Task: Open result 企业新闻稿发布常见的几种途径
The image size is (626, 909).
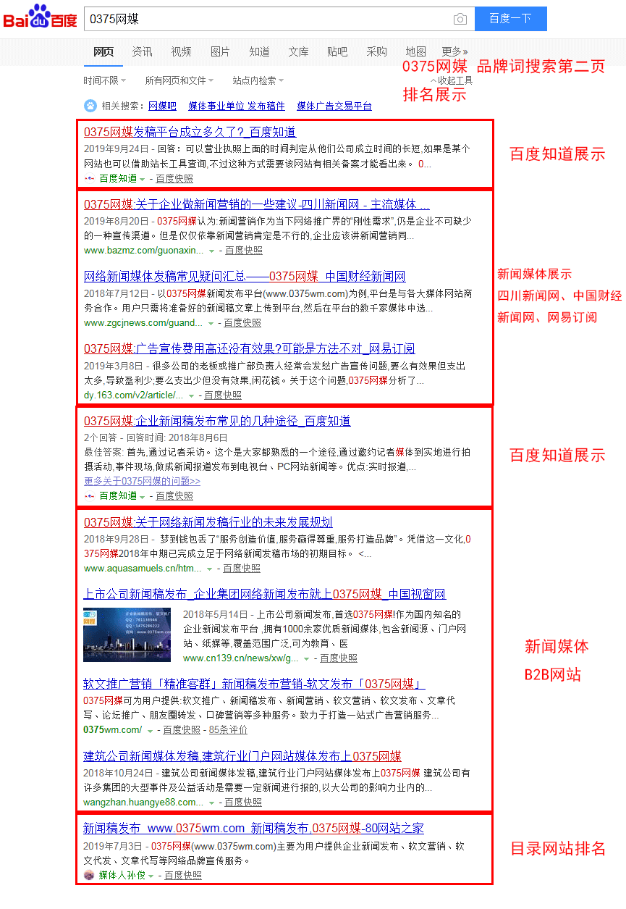Action: pyautogui.click(x=217, y=422)
